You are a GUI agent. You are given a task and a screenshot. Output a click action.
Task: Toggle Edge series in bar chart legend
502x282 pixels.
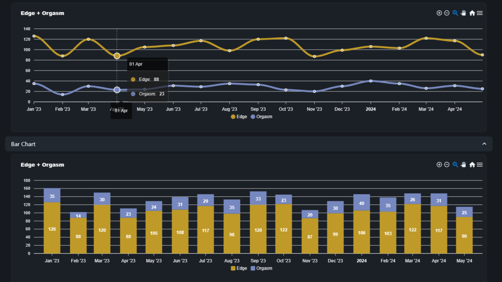tap(239, 268)
